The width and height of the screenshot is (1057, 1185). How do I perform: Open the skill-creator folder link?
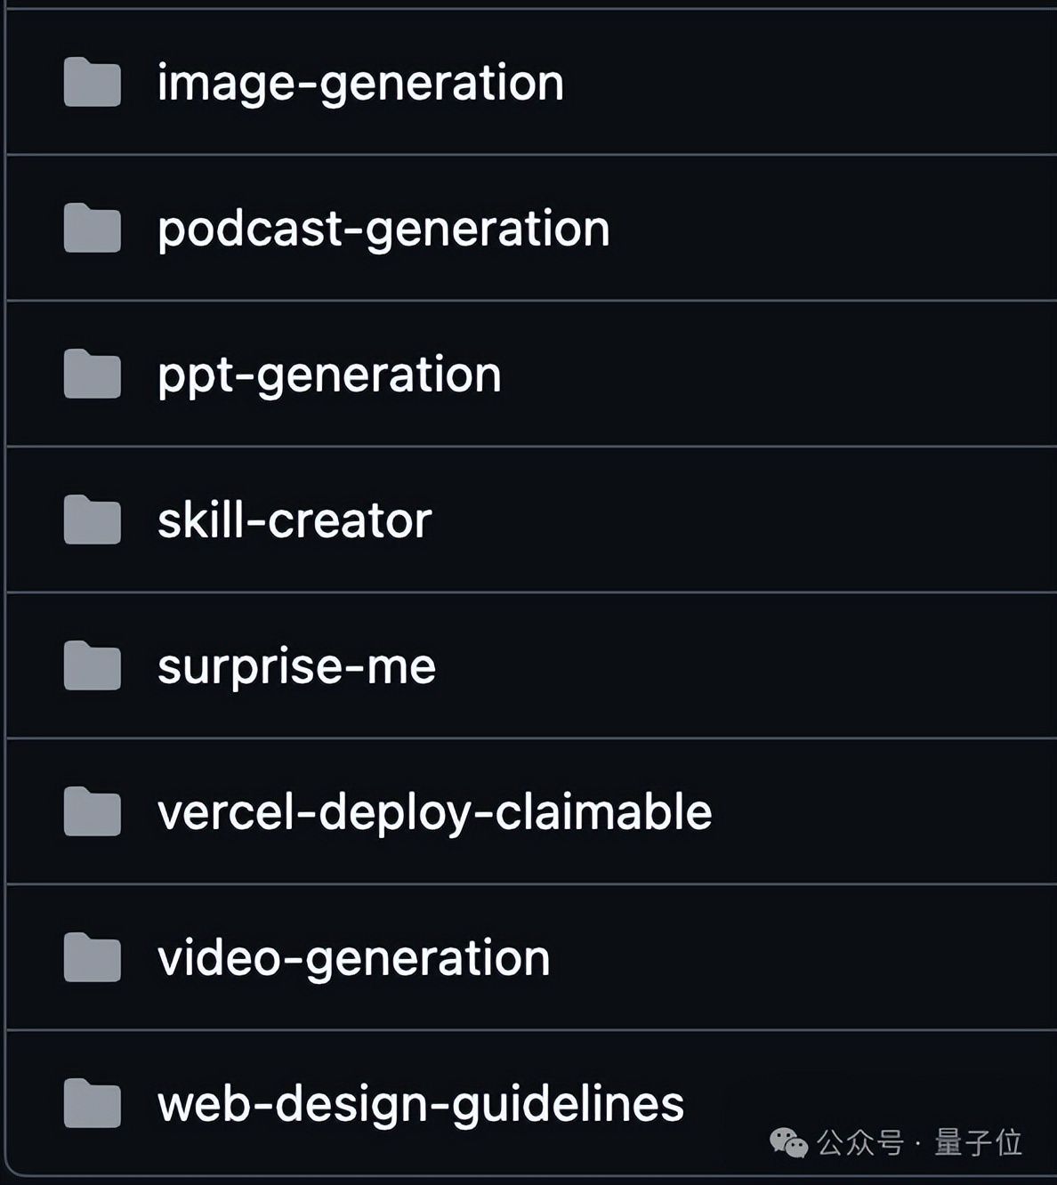(295, 520)
